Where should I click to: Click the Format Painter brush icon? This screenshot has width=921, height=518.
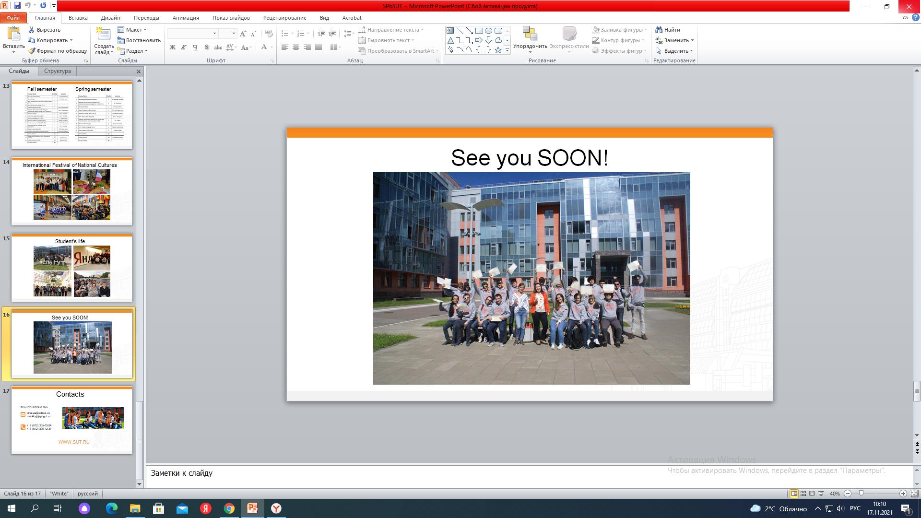(32, 51)
